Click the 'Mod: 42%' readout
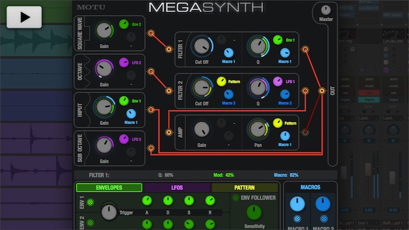 point(224,175)
